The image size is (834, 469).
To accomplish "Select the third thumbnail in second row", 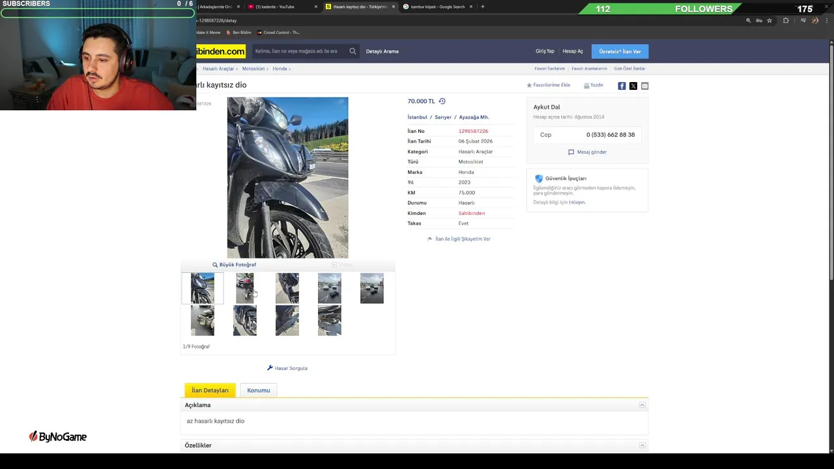I will 287,320.
